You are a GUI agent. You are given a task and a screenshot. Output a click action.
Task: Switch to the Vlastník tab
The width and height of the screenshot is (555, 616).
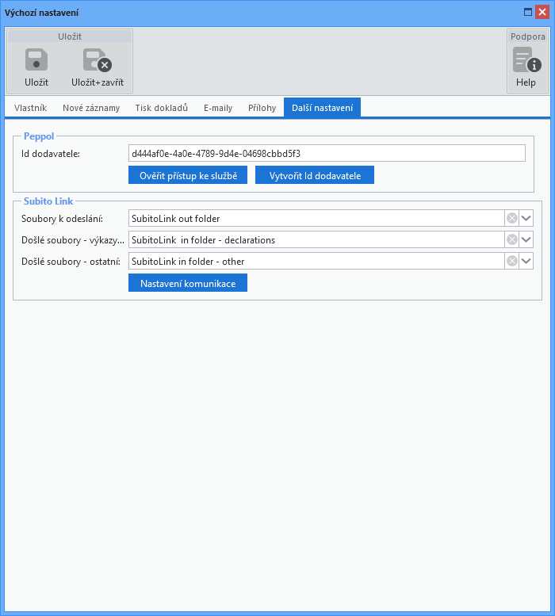pyautogui.click(x=31, y=108)
